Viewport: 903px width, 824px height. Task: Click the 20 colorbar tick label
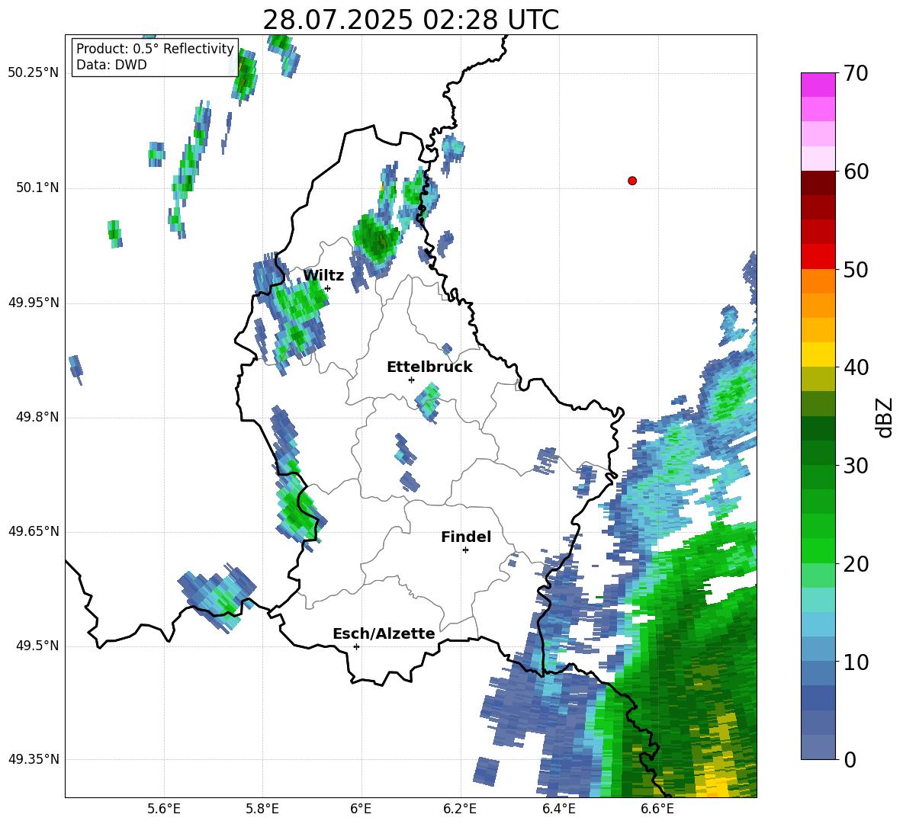(x=855, y=563)
